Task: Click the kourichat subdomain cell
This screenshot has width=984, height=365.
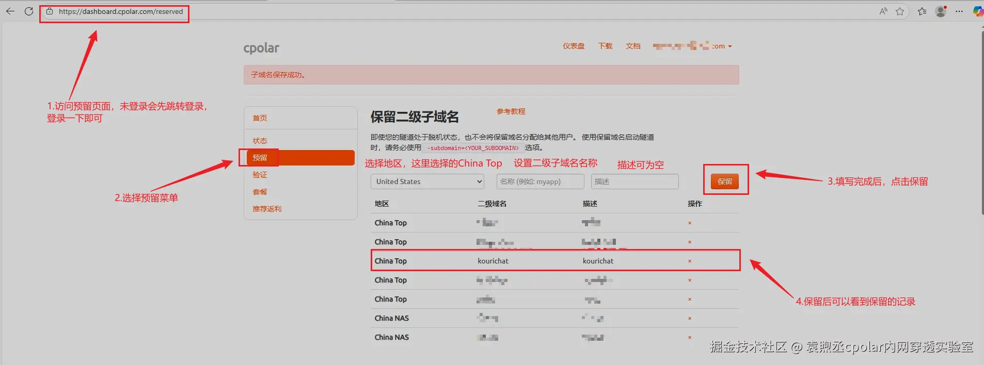Action: pos(493,261)
